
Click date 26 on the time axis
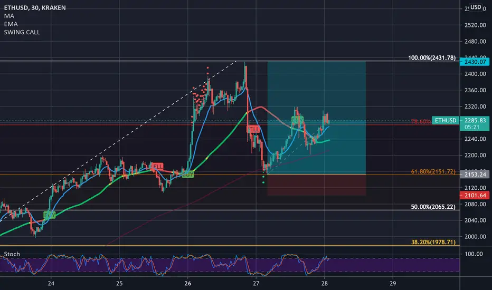coord(187,284)
